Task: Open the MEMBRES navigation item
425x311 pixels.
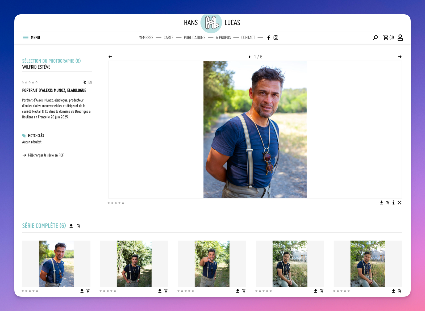Action: [146, 37]
